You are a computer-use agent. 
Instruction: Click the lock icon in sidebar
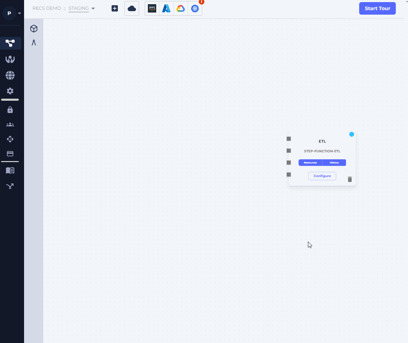pos(10,110)
